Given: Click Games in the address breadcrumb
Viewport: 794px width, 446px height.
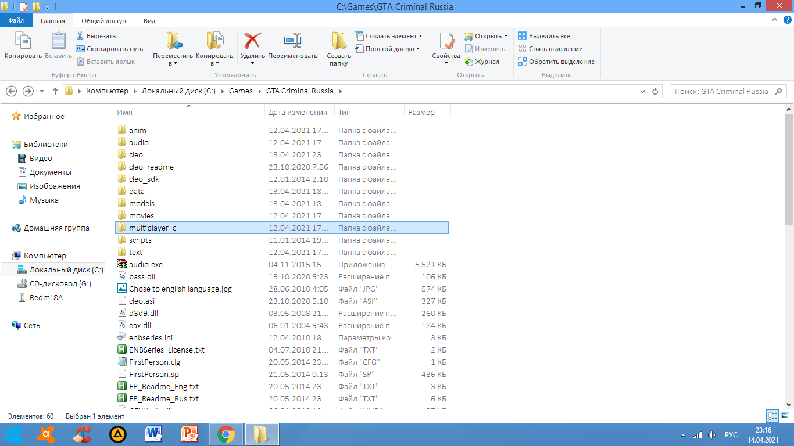Looking at the screenshot, I should 241,91.
